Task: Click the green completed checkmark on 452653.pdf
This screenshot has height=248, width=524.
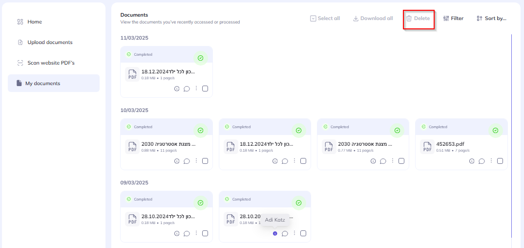Action: (x=495, y=131)
